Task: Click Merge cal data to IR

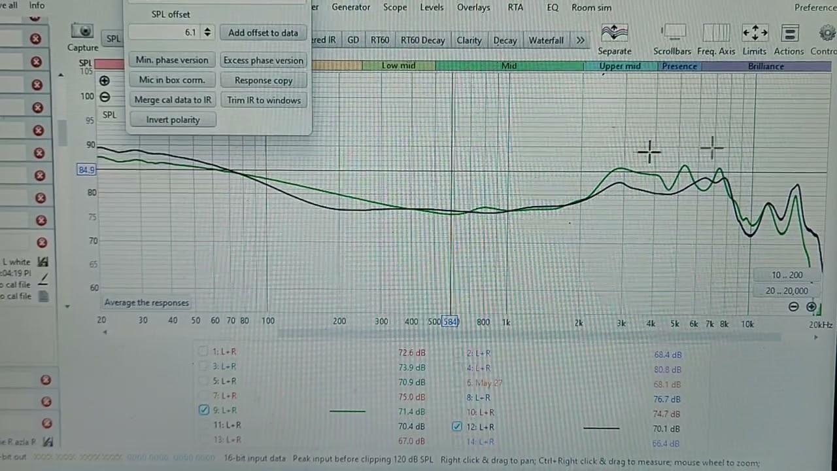Action: tap(173, 100)
